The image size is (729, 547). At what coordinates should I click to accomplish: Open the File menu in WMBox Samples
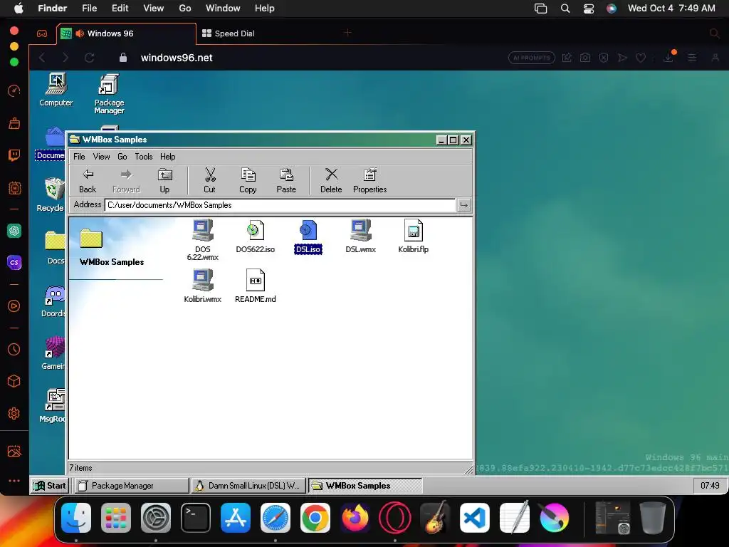tap(79, 157)
